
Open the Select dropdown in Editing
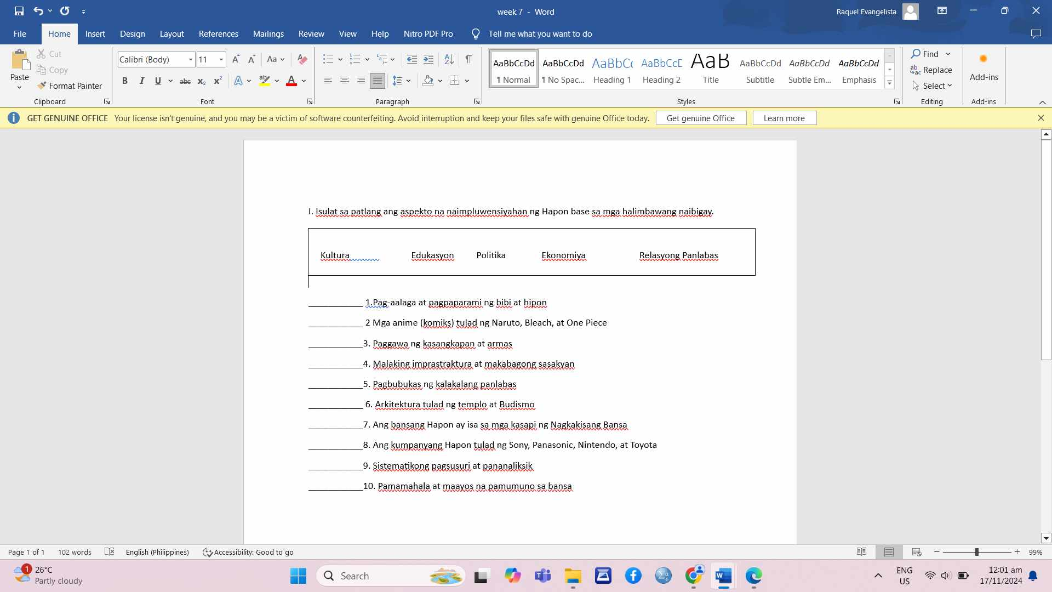pos(932,86)
